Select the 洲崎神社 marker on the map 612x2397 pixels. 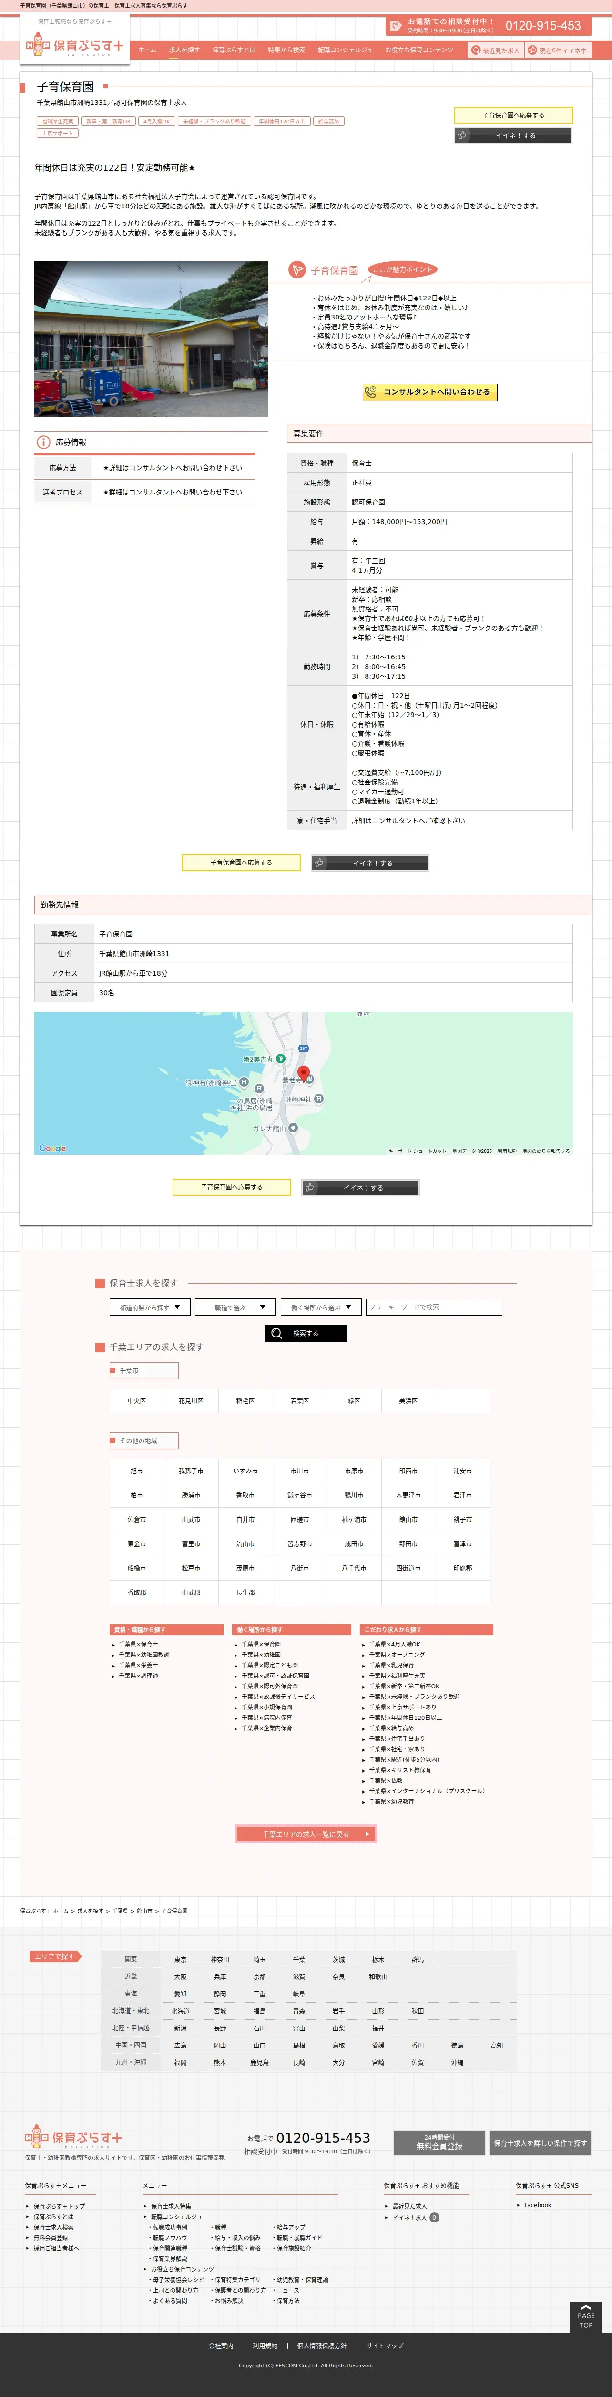click(319, 1099)
